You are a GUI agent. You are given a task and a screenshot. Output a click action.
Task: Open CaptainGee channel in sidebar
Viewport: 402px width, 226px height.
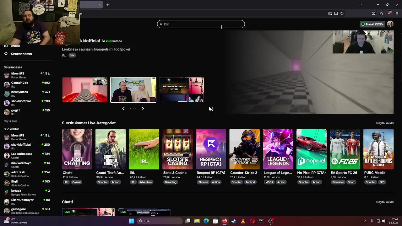[27, 84]
